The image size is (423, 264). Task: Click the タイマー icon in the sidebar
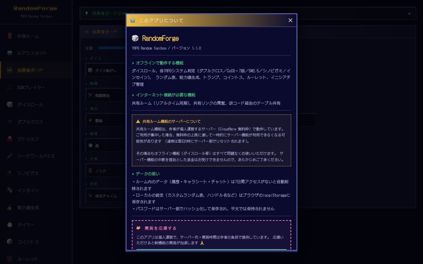coord(9,225)
